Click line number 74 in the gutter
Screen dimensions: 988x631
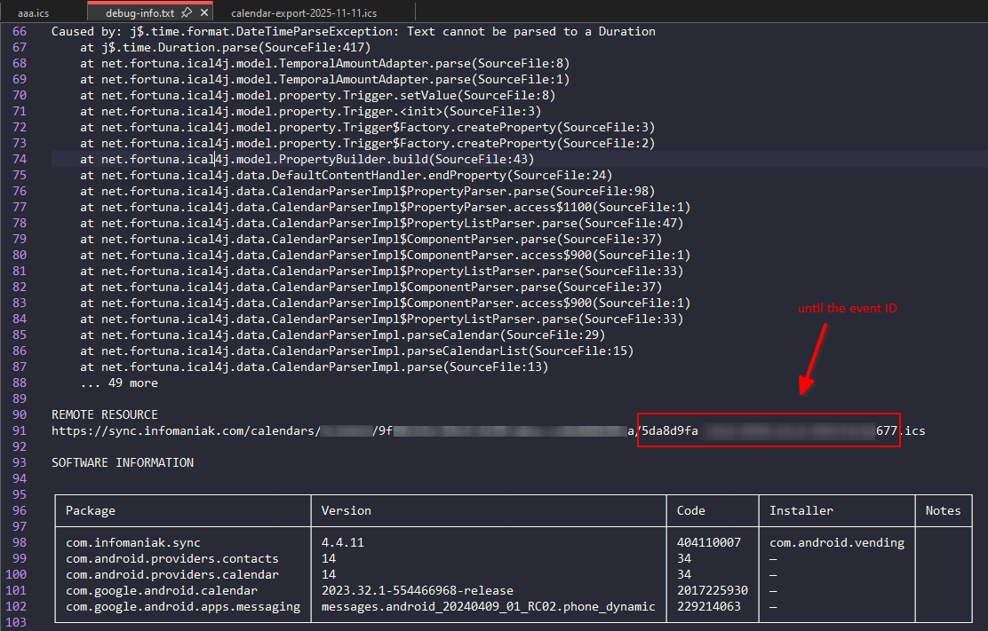click(19, 159)
